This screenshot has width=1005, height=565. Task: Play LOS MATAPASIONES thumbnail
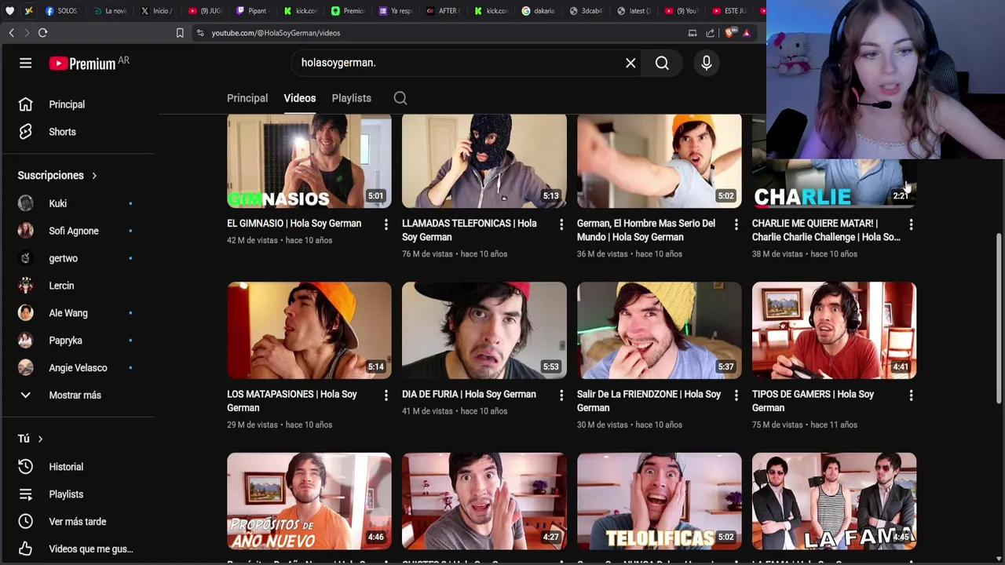click(x=309, y=330)
